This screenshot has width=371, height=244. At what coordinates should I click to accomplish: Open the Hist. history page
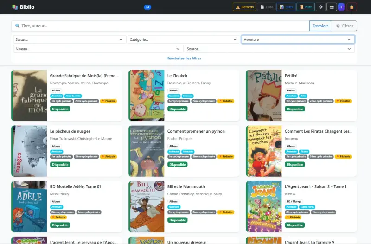306,7
